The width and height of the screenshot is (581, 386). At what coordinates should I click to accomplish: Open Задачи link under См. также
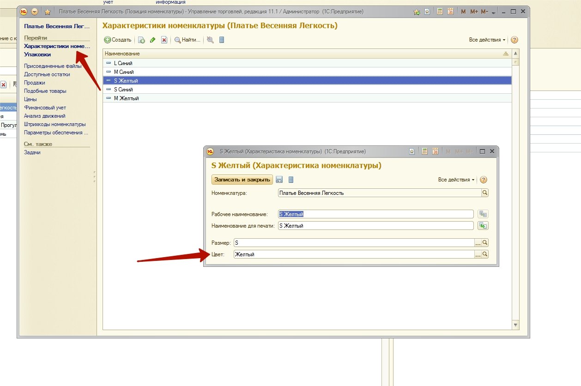point(32,152)
